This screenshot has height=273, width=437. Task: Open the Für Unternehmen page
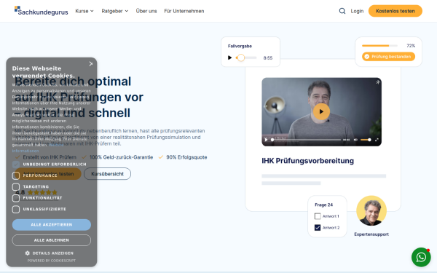click(184, 11)
